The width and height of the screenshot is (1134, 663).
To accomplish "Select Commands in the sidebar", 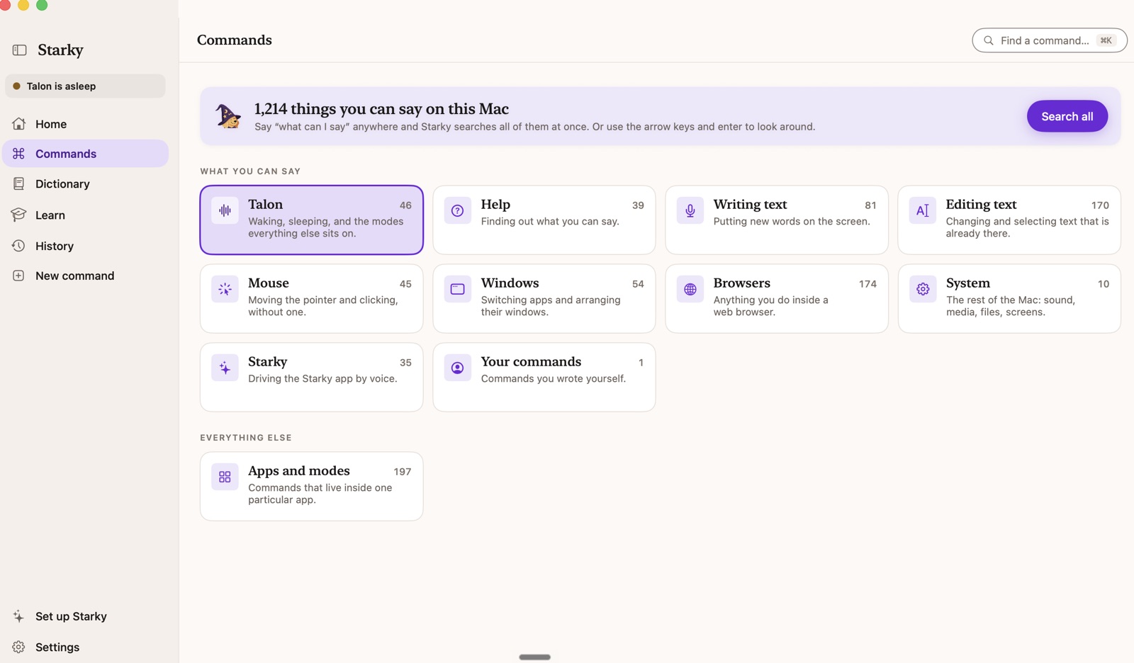I will [85, 154].
